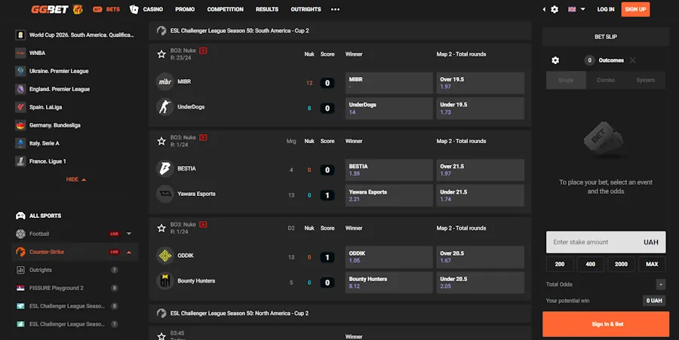Bet on BESTIA winner at 1.59
679x340 pixels.
coord(389,170)
